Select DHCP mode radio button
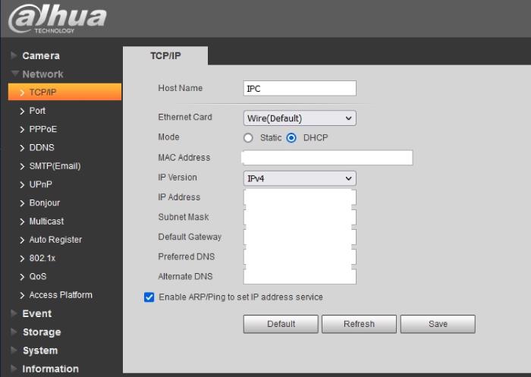Viewport: 531px width, 377px height. coord(291,138)
